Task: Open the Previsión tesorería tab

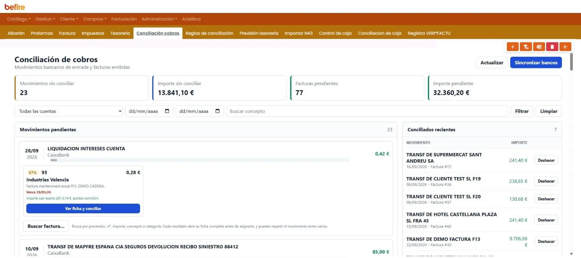Action: [x=259, y=33]
